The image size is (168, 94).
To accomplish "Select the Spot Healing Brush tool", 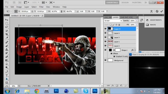I will [x=7, y=42].
